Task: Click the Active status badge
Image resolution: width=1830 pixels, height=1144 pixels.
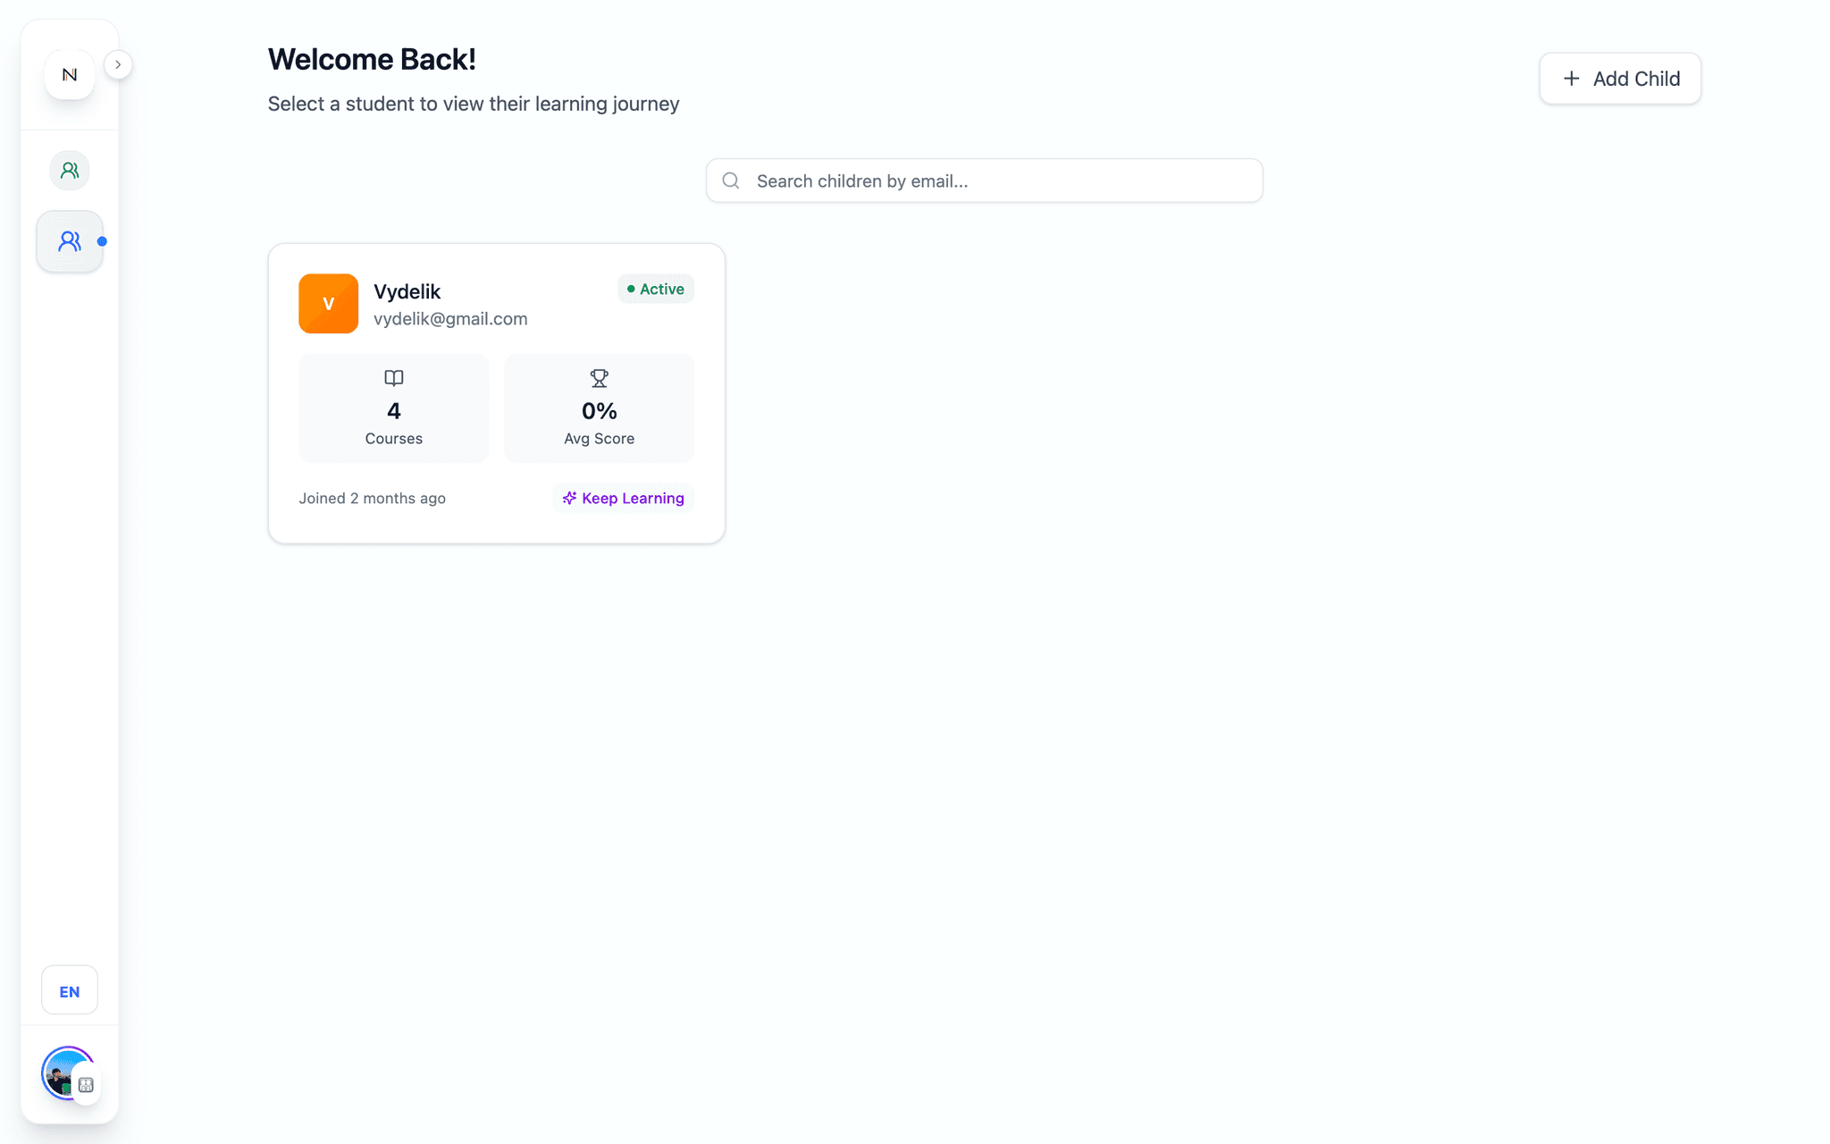Action: pos(656,289)
